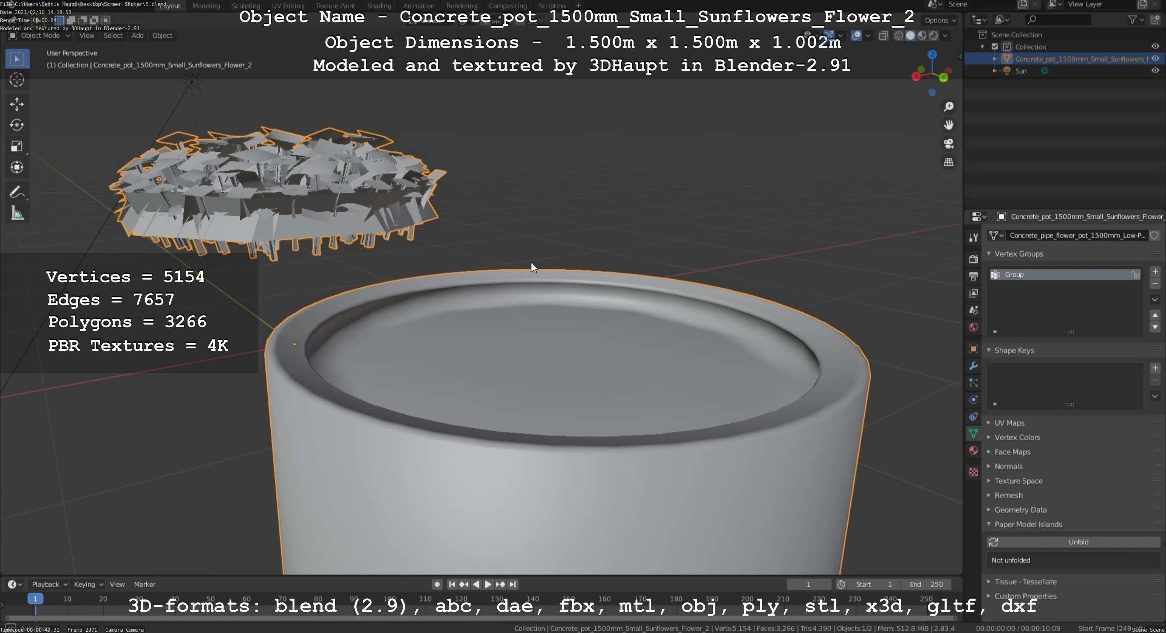Viewport: 1166px width, 633px height.
Task: Pick the Scale tool in toolbar
Action: [17, 146]
